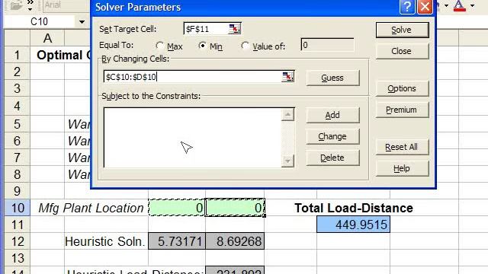Open Solver Options

point(402,88)
